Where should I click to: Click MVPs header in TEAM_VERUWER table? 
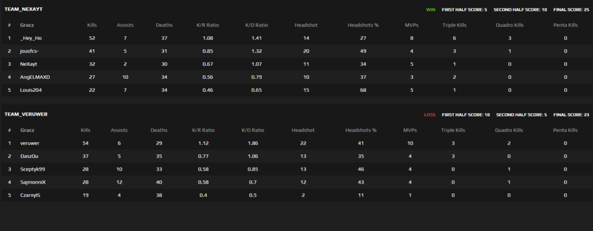410,130
